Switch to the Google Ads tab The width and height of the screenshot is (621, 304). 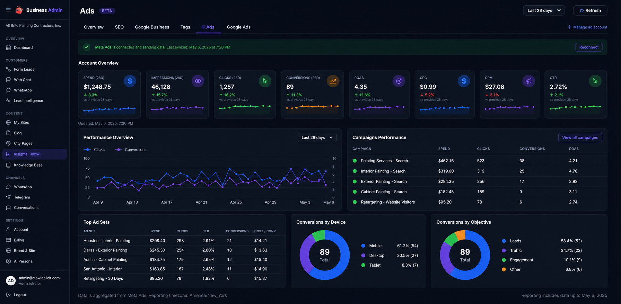pos(239,27)
